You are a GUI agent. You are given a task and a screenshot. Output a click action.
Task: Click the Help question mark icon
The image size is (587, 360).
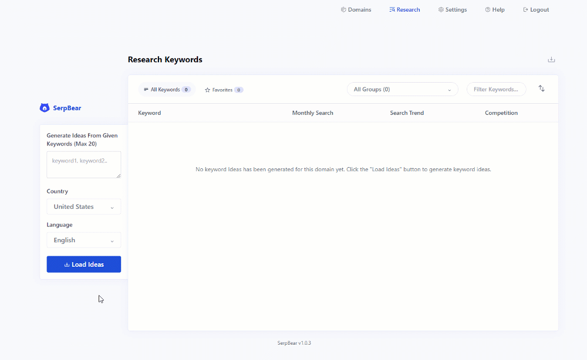pyautogui.click(x=487, y=9)
